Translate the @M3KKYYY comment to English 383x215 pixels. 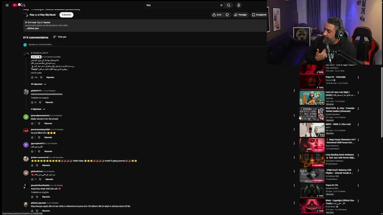coord(40,98)
